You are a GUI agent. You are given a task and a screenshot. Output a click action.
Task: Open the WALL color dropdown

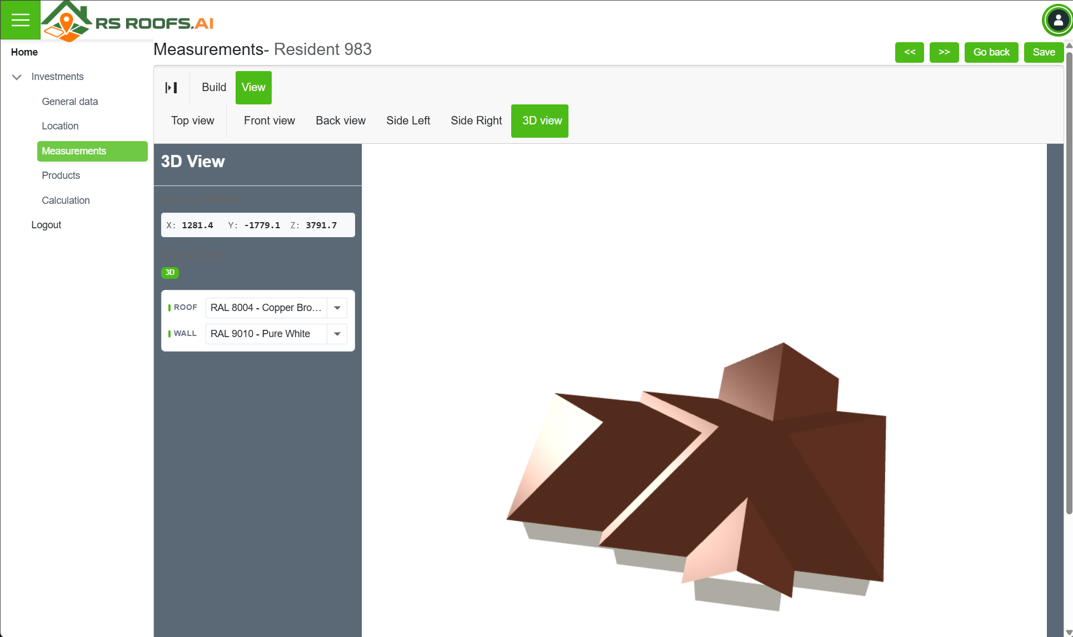click(337, 334)
